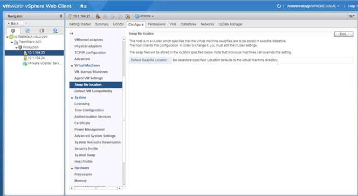This screenshot has width=358, height=196.
Task: Click the Back button in Navigator
Action: [x=15, y=23]
